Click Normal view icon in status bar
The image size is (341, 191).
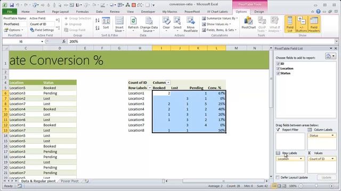click(x=274, y=186)
